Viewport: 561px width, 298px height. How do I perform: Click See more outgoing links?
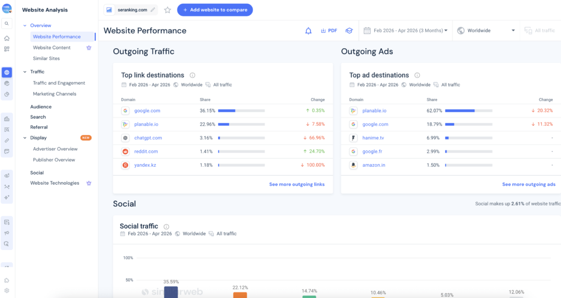(297, 184)
